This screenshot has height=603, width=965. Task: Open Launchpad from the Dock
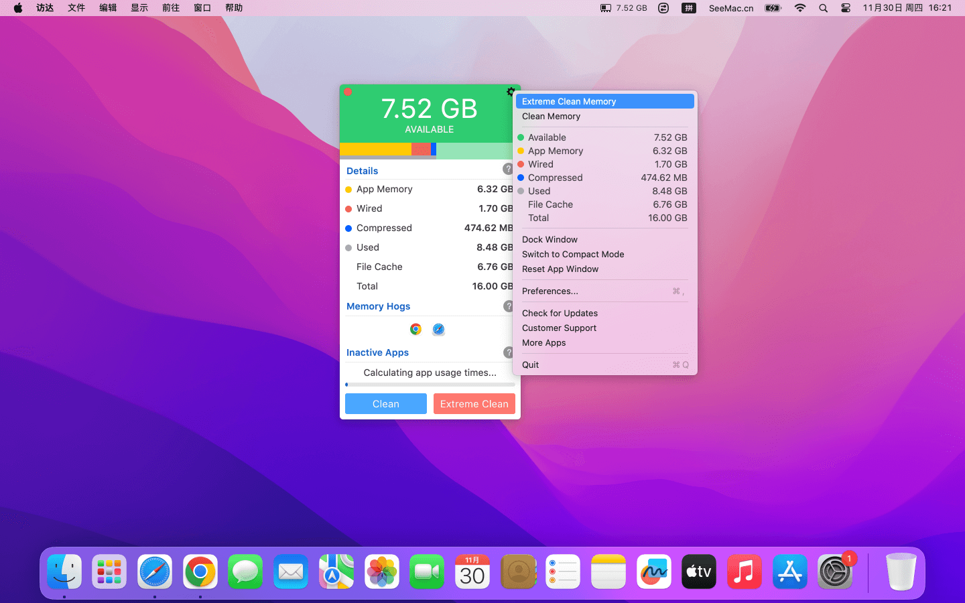coord(109,572)
